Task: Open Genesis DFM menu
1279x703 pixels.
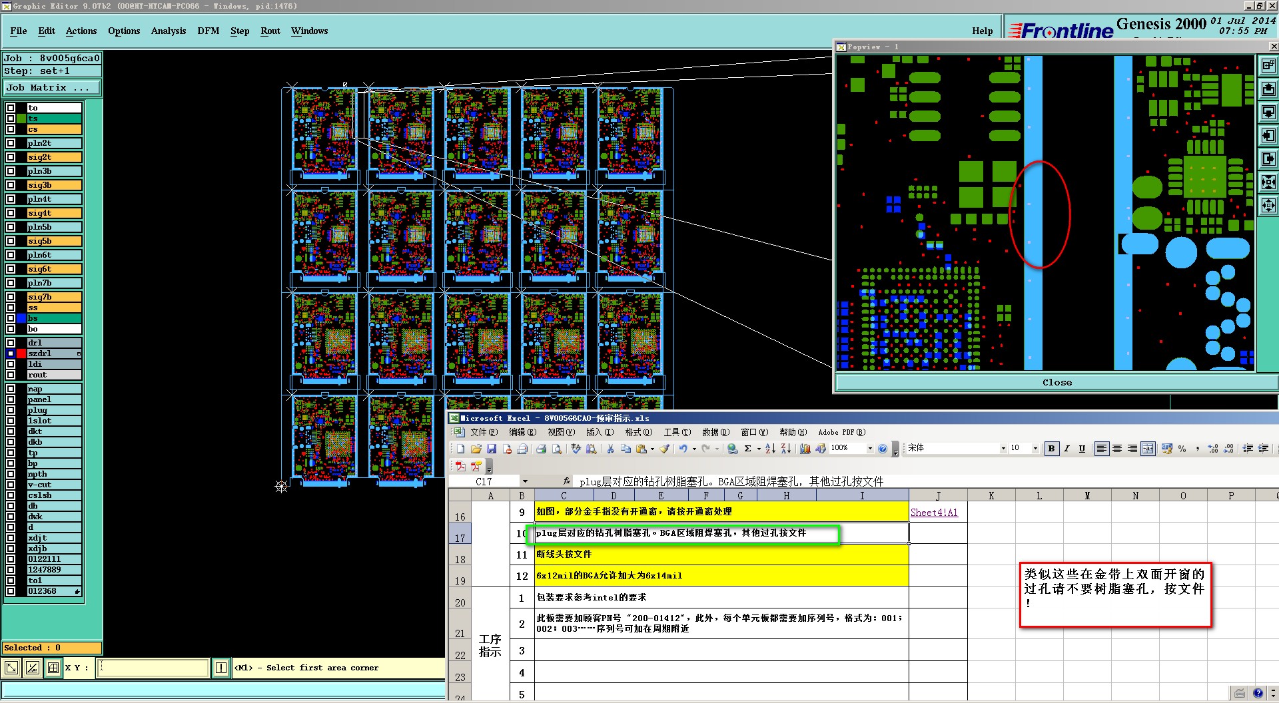Action: tap(209, 31)
